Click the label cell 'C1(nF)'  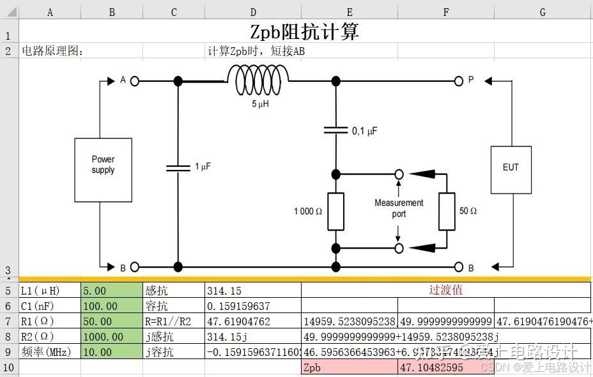coord(50,305)
